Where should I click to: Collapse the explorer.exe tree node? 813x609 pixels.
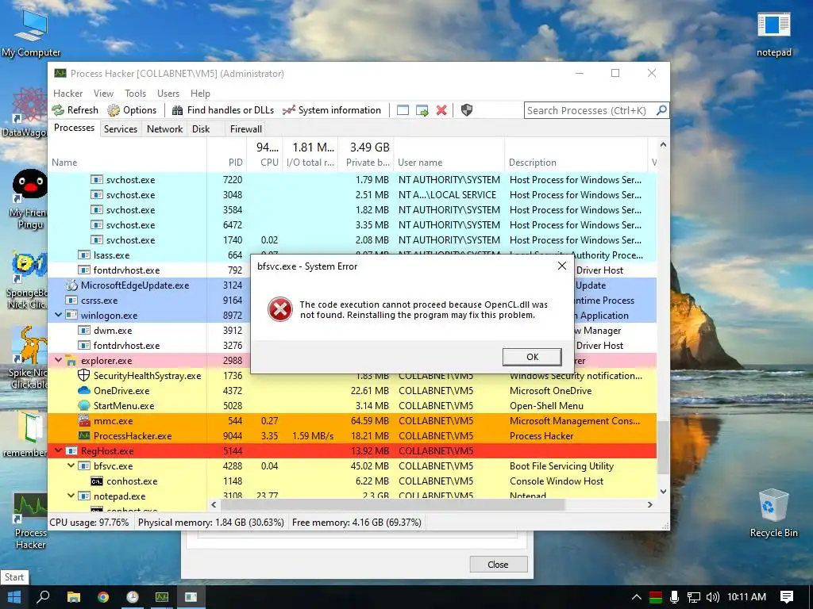click(58, 360)
